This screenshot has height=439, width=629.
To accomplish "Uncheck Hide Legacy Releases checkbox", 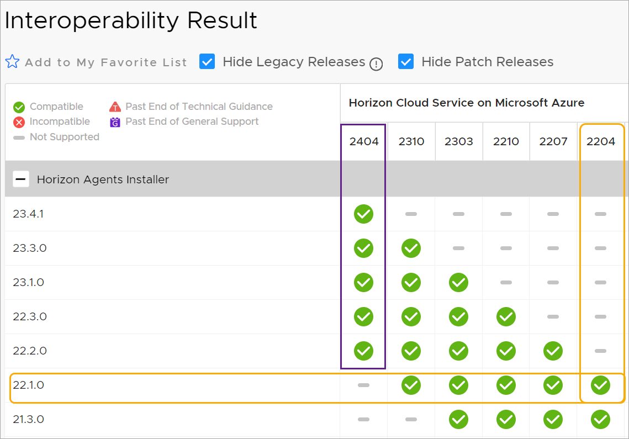I will 207,61.
